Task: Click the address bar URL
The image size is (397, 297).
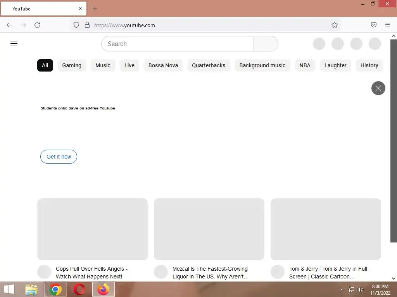Action: (x=124, y=25)
